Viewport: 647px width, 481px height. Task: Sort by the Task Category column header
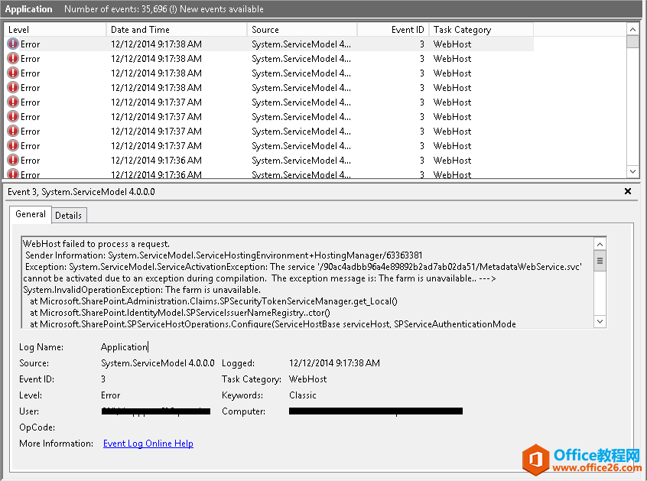(x=481, y=30)
